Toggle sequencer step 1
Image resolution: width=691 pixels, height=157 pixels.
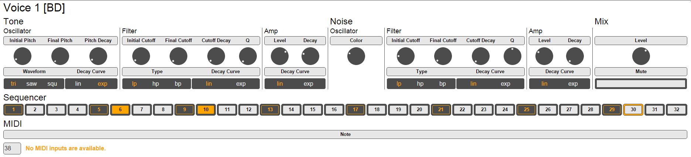tap(14, 110)
